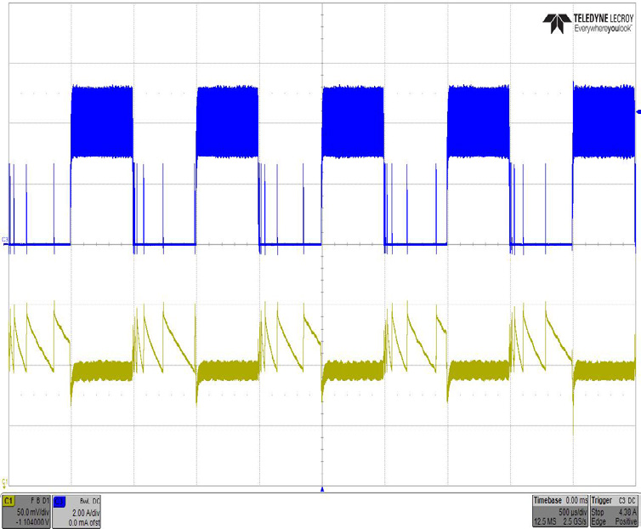
Task: Click the trigger delay marker at grid bottom
Action: (322, 489)
